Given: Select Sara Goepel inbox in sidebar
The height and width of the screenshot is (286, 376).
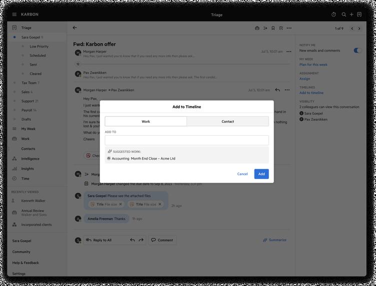Looking at the screenshot, I should click(37, 37).
